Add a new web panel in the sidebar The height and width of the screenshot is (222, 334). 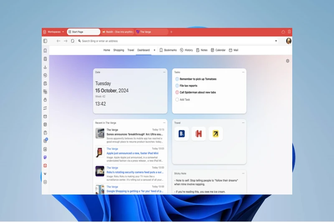point(45,182)
